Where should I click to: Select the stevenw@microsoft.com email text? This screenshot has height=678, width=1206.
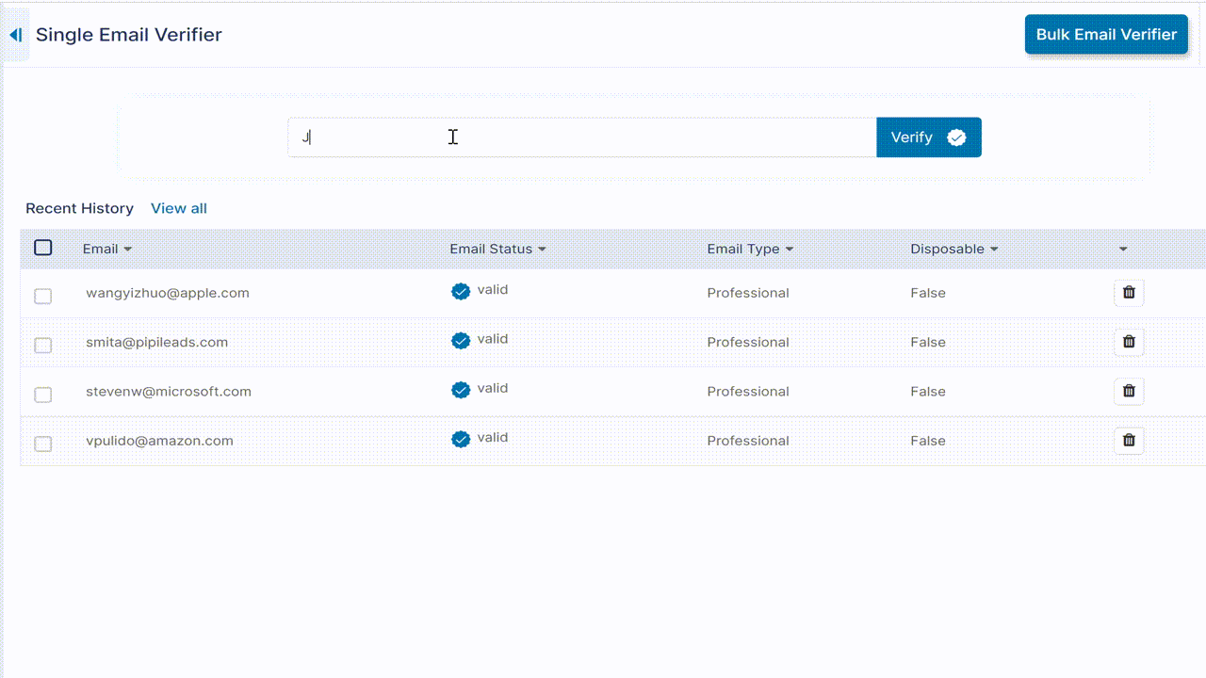point(169,391)
